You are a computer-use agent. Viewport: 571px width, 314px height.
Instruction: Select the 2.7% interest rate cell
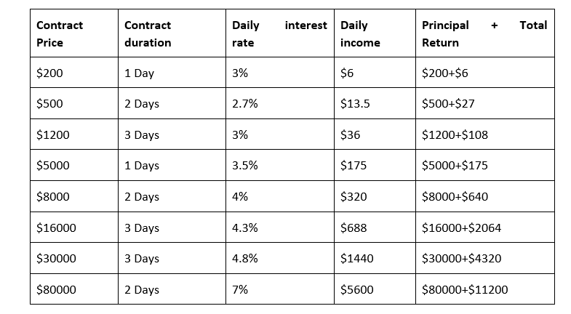244,104
